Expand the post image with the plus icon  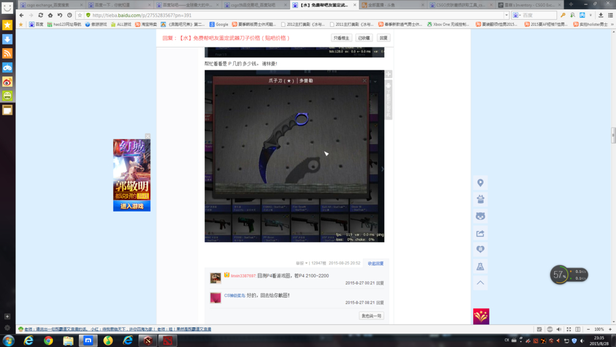coord(389,74)
